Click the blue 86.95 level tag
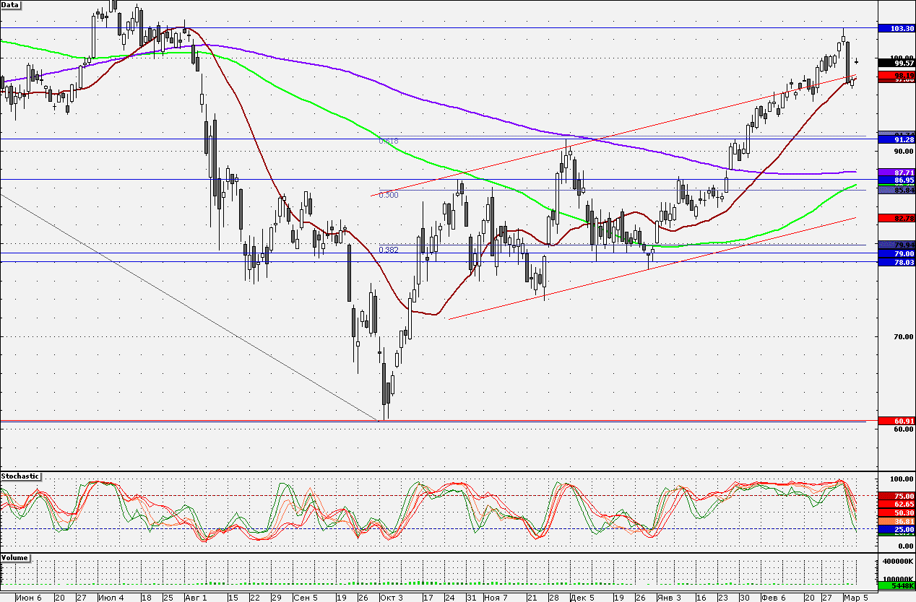This screenshot has width=916, height=602. point(896,180)
